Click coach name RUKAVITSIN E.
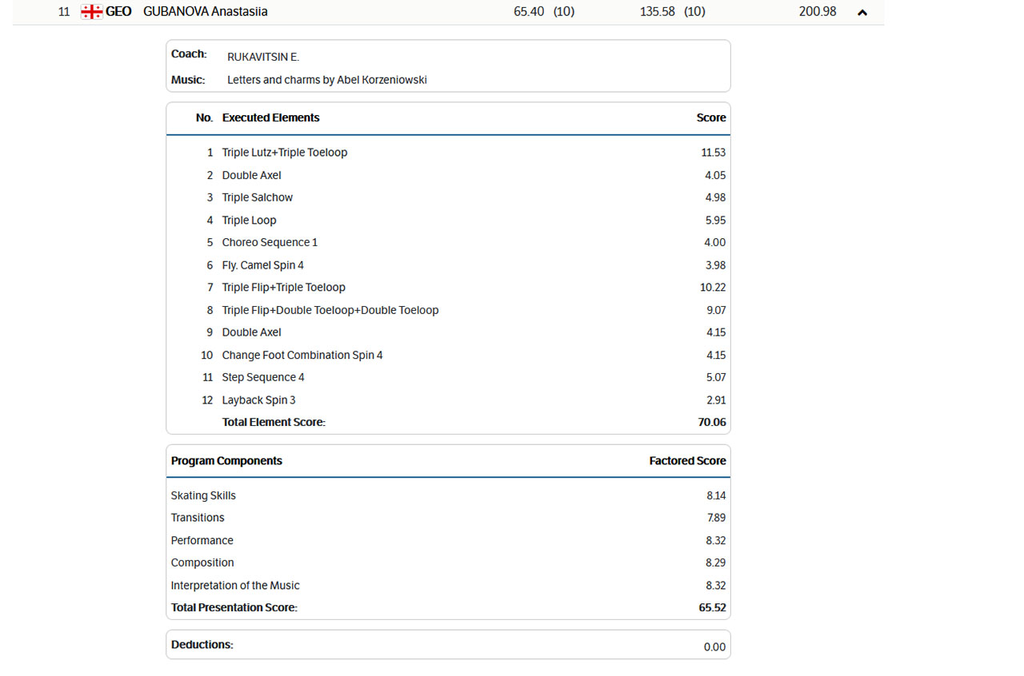The width and height of the screenshot is (1024, 676). pyautogui.click(x=263, y=57)
